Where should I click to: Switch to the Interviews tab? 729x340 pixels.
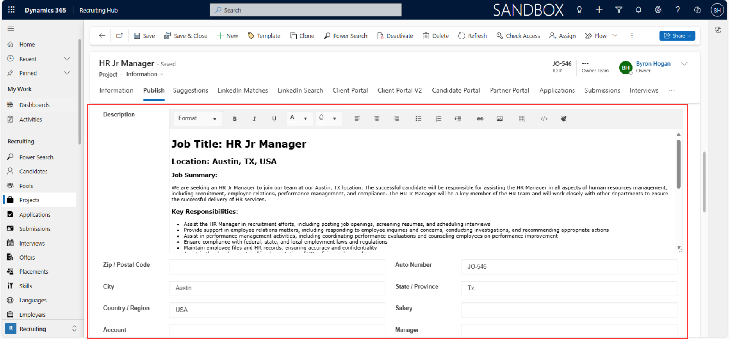pyautogui.click(x=644, y=90)
